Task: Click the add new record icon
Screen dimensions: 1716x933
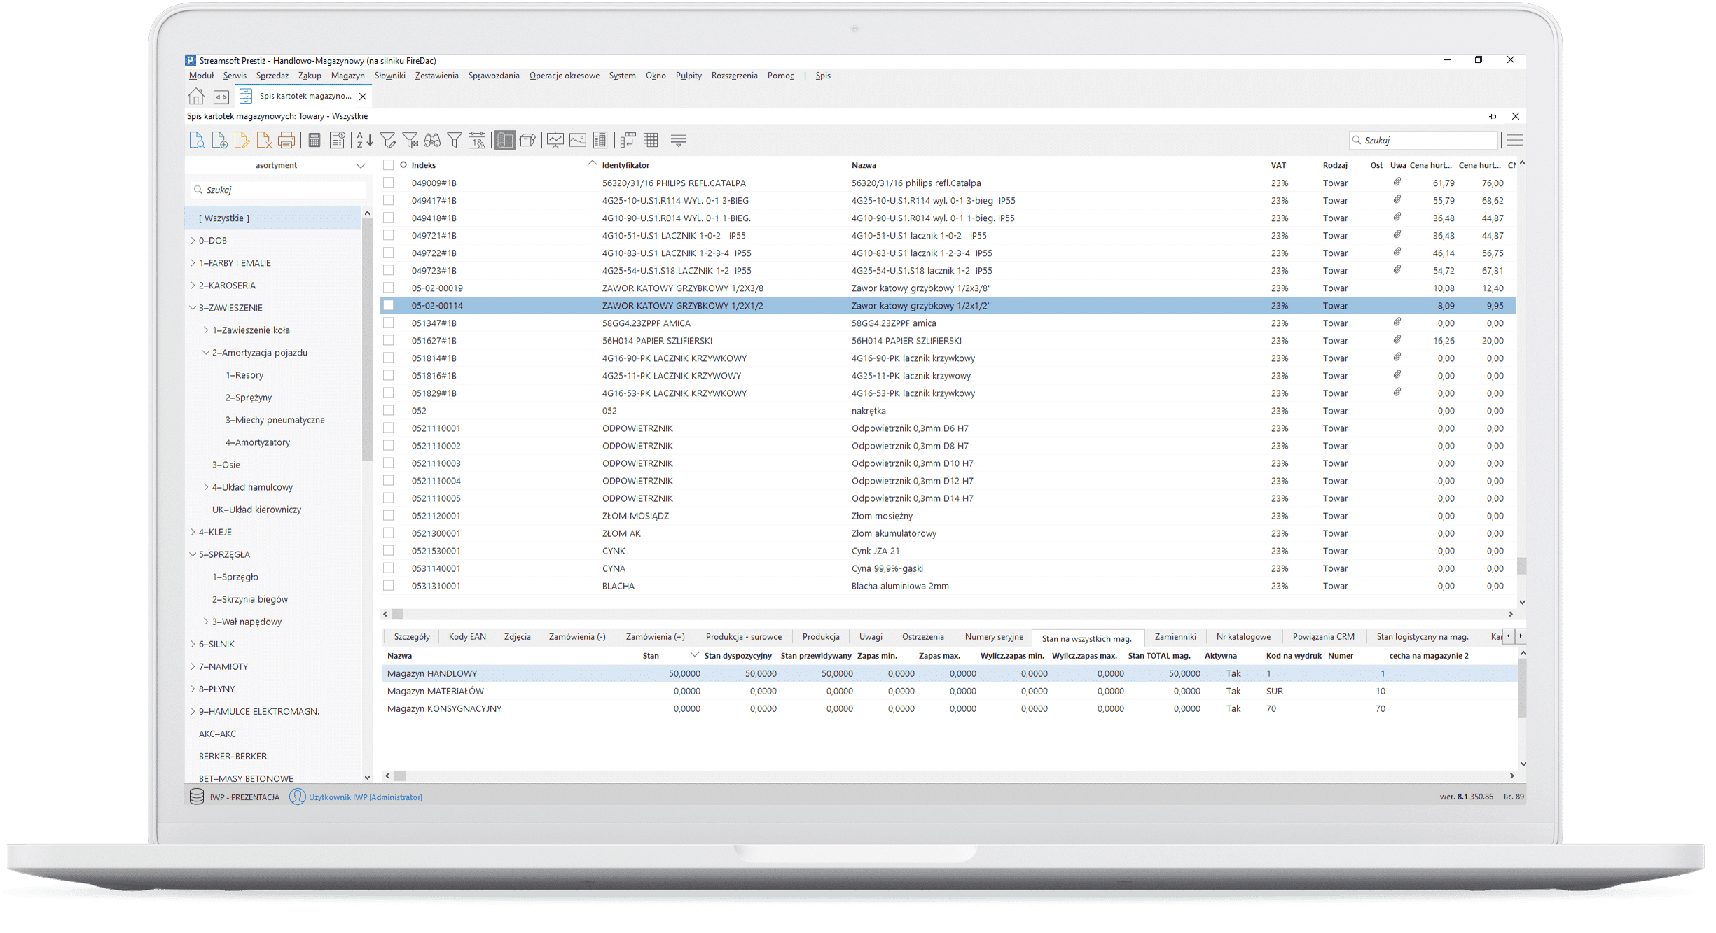Action: 219,140
